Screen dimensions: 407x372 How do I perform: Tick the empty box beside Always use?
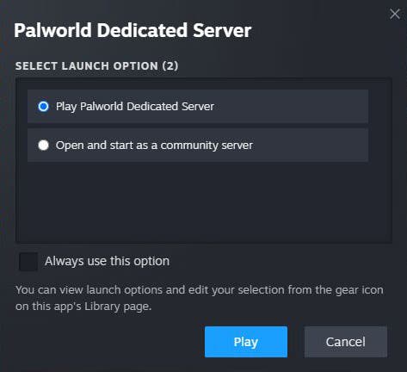[x=28, y=262]
